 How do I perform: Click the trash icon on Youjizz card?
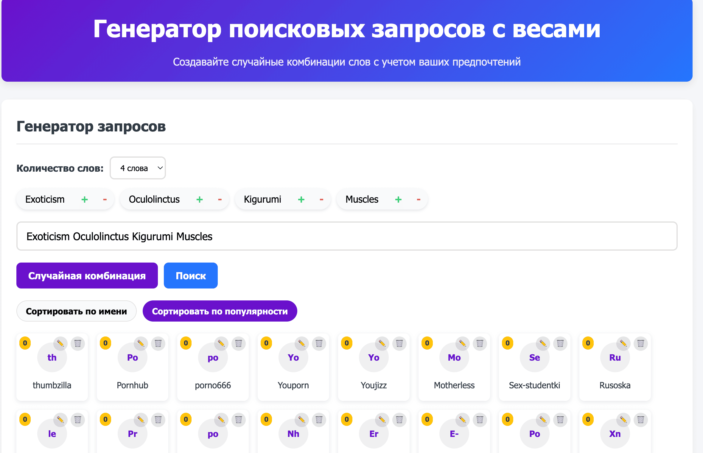(x=399, y=344)
